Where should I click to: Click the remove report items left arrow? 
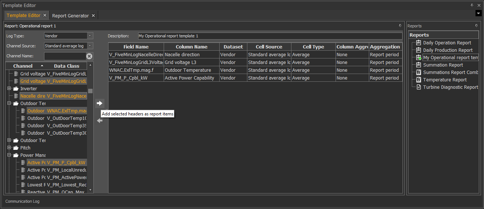99,121
